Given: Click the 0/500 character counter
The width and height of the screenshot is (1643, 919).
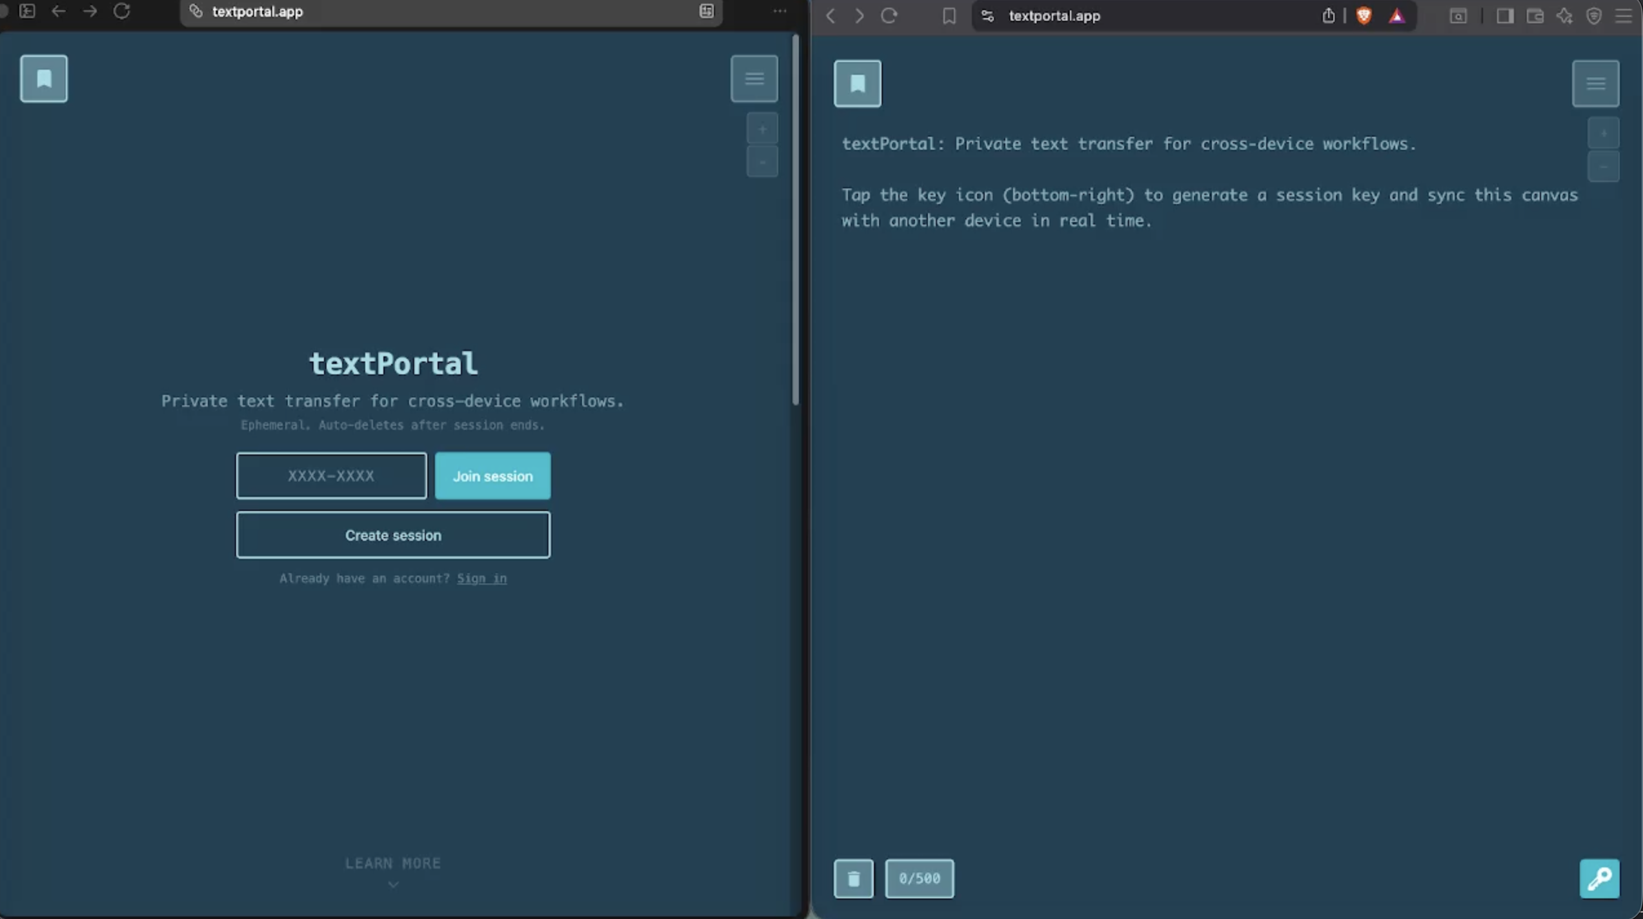Looking at the screenshot, I should click(x=920, y=878).
